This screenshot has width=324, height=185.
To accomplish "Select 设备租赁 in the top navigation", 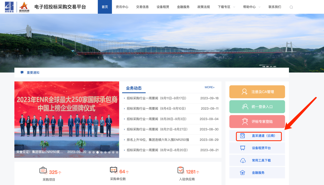I will [163, 7].
